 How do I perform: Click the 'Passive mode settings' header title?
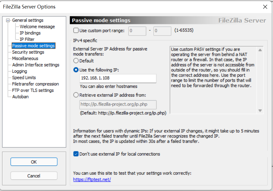(101, 20)
